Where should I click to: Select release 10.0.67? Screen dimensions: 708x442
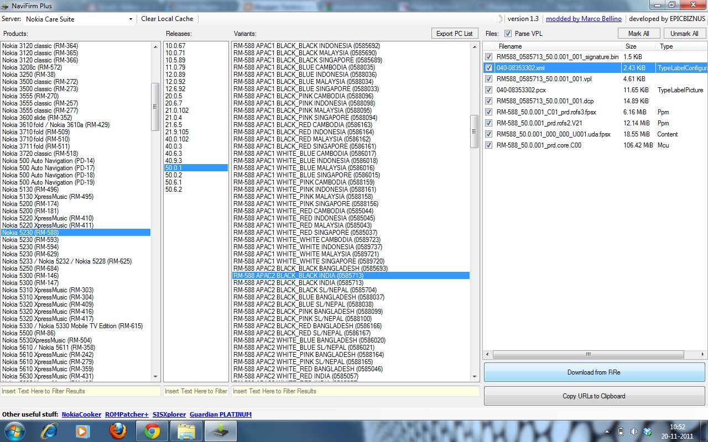[196, 46]
